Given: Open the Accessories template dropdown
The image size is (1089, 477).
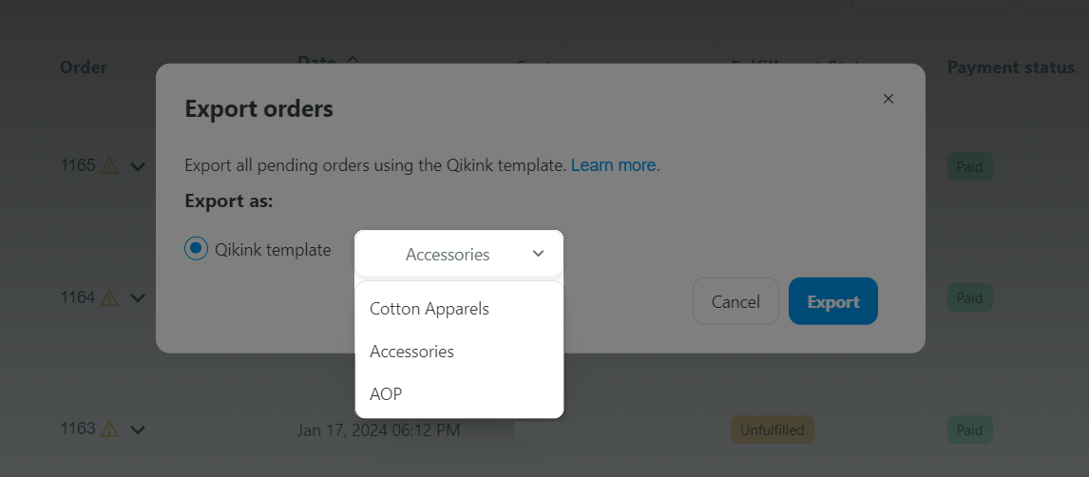Looking at the screenshot, I should tap(459, 254).
